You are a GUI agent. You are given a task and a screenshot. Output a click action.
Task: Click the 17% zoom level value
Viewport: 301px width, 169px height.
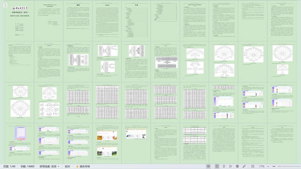[262, 167]
